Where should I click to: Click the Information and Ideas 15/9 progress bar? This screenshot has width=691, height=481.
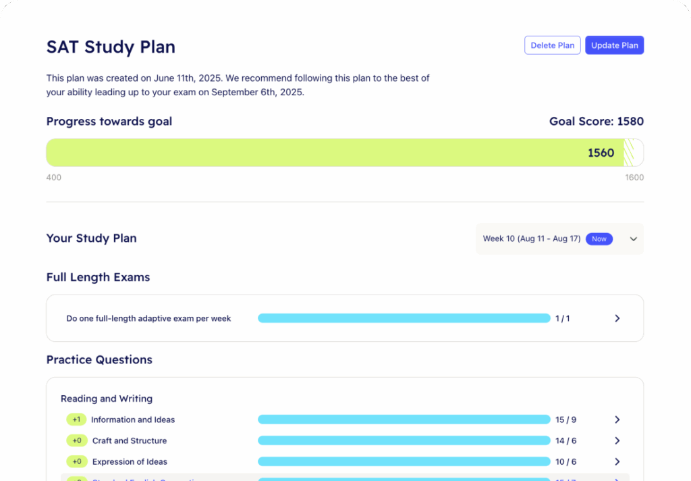click(x=404, y=420)
